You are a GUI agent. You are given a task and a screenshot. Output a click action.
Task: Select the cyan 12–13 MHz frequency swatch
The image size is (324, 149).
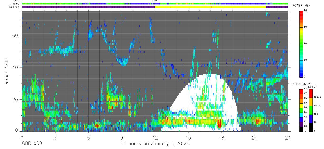click(x=301, y=115)
